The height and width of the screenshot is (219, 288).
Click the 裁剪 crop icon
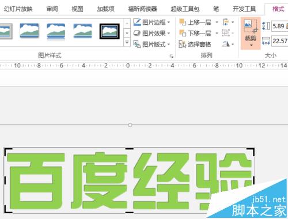click(251, 26)
